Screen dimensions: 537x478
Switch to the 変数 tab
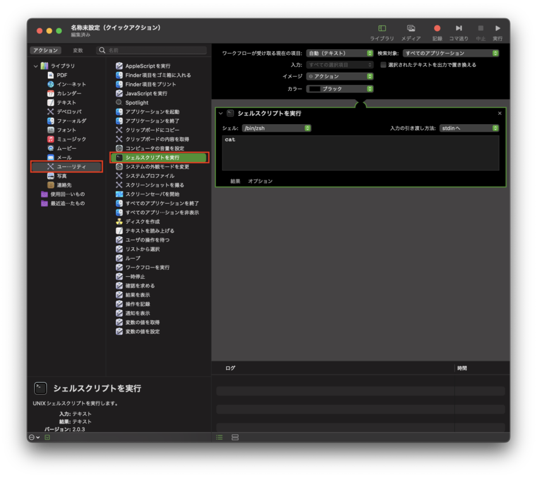[x=78, y=50]
